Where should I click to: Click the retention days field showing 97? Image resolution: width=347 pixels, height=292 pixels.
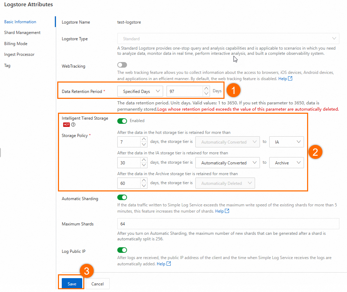pyautogui.click(x=185, y=91)
